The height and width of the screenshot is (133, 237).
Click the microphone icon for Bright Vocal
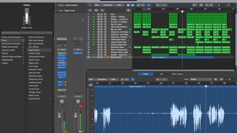tap(94, 57)
